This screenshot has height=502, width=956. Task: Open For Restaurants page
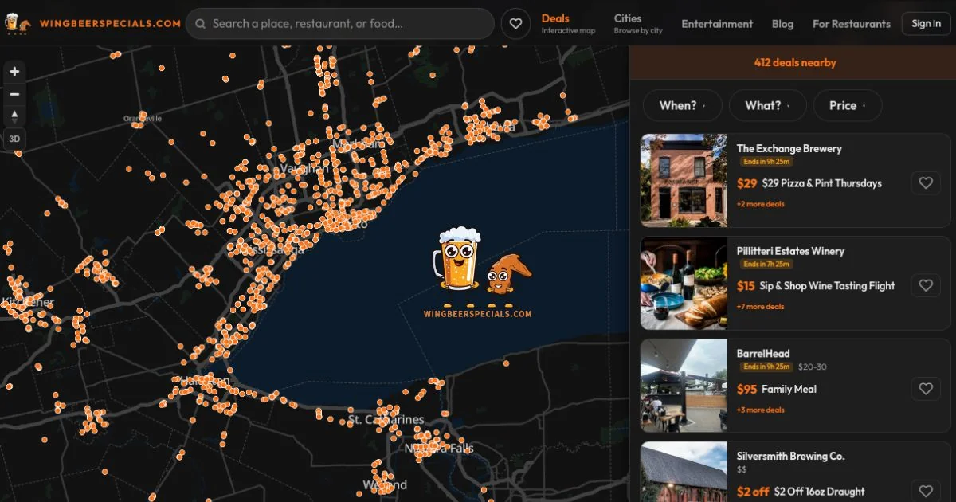click(851, 24)
